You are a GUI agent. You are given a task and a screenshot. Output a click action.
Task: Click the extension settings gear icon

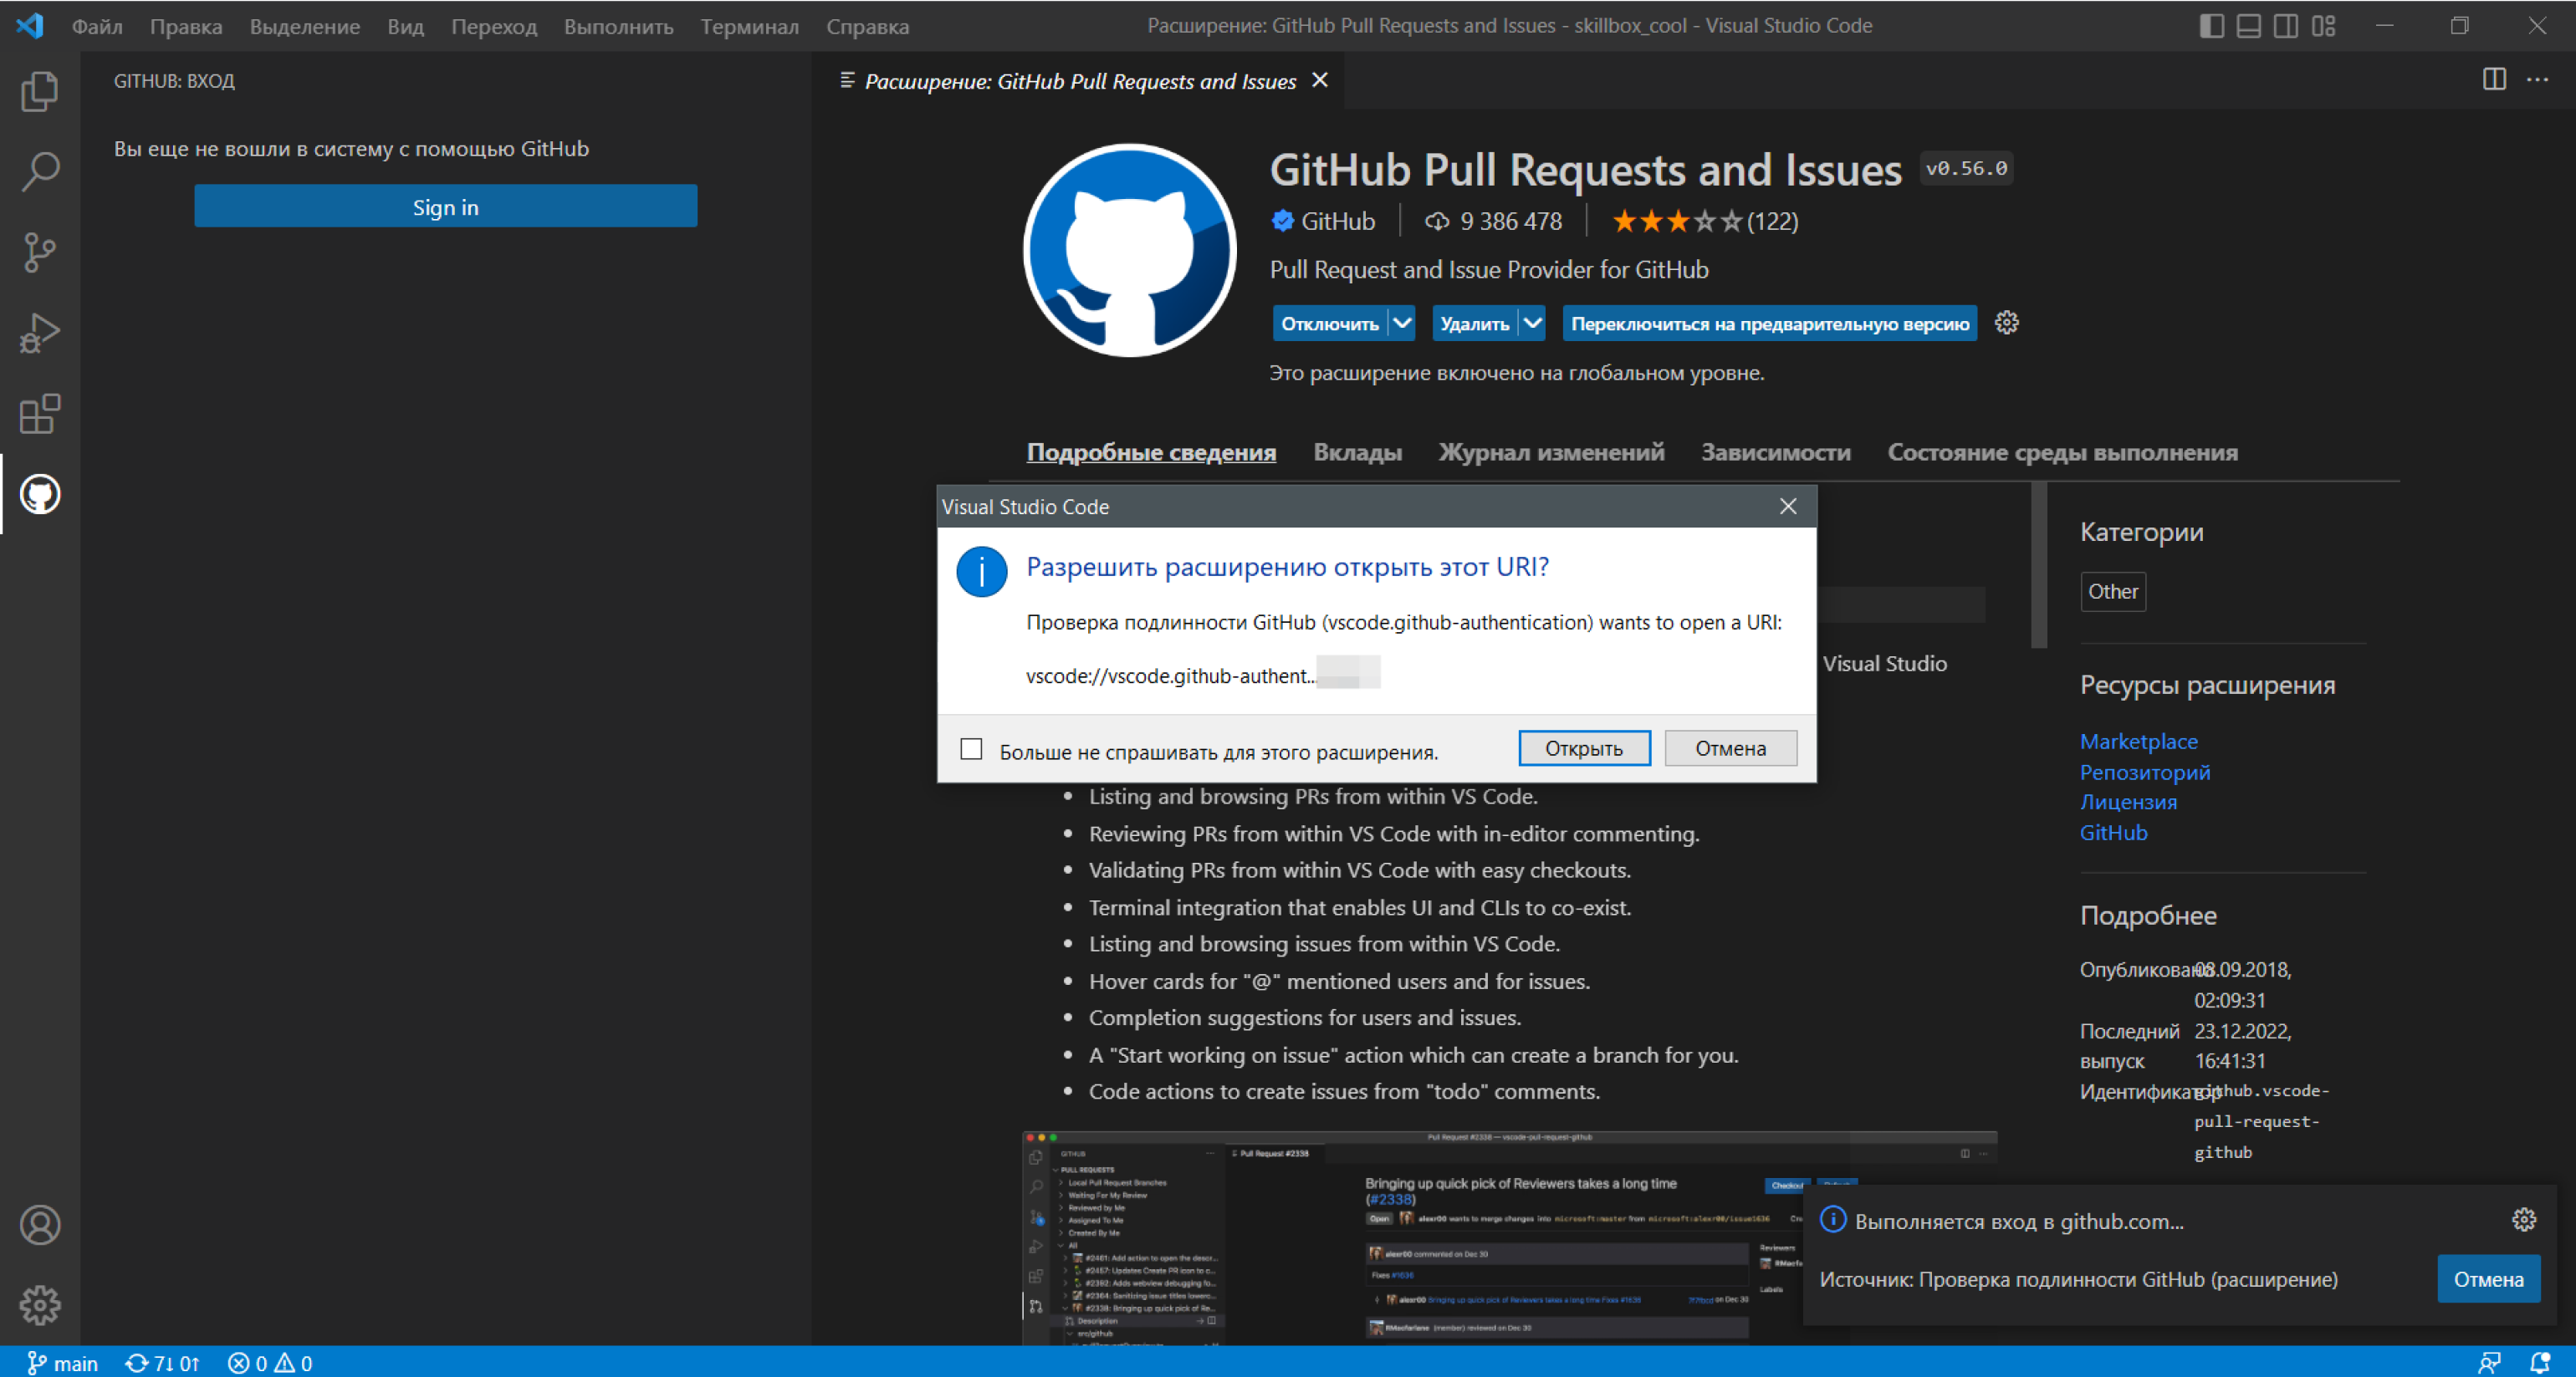pyautogui.click(x=2006, y=323)
